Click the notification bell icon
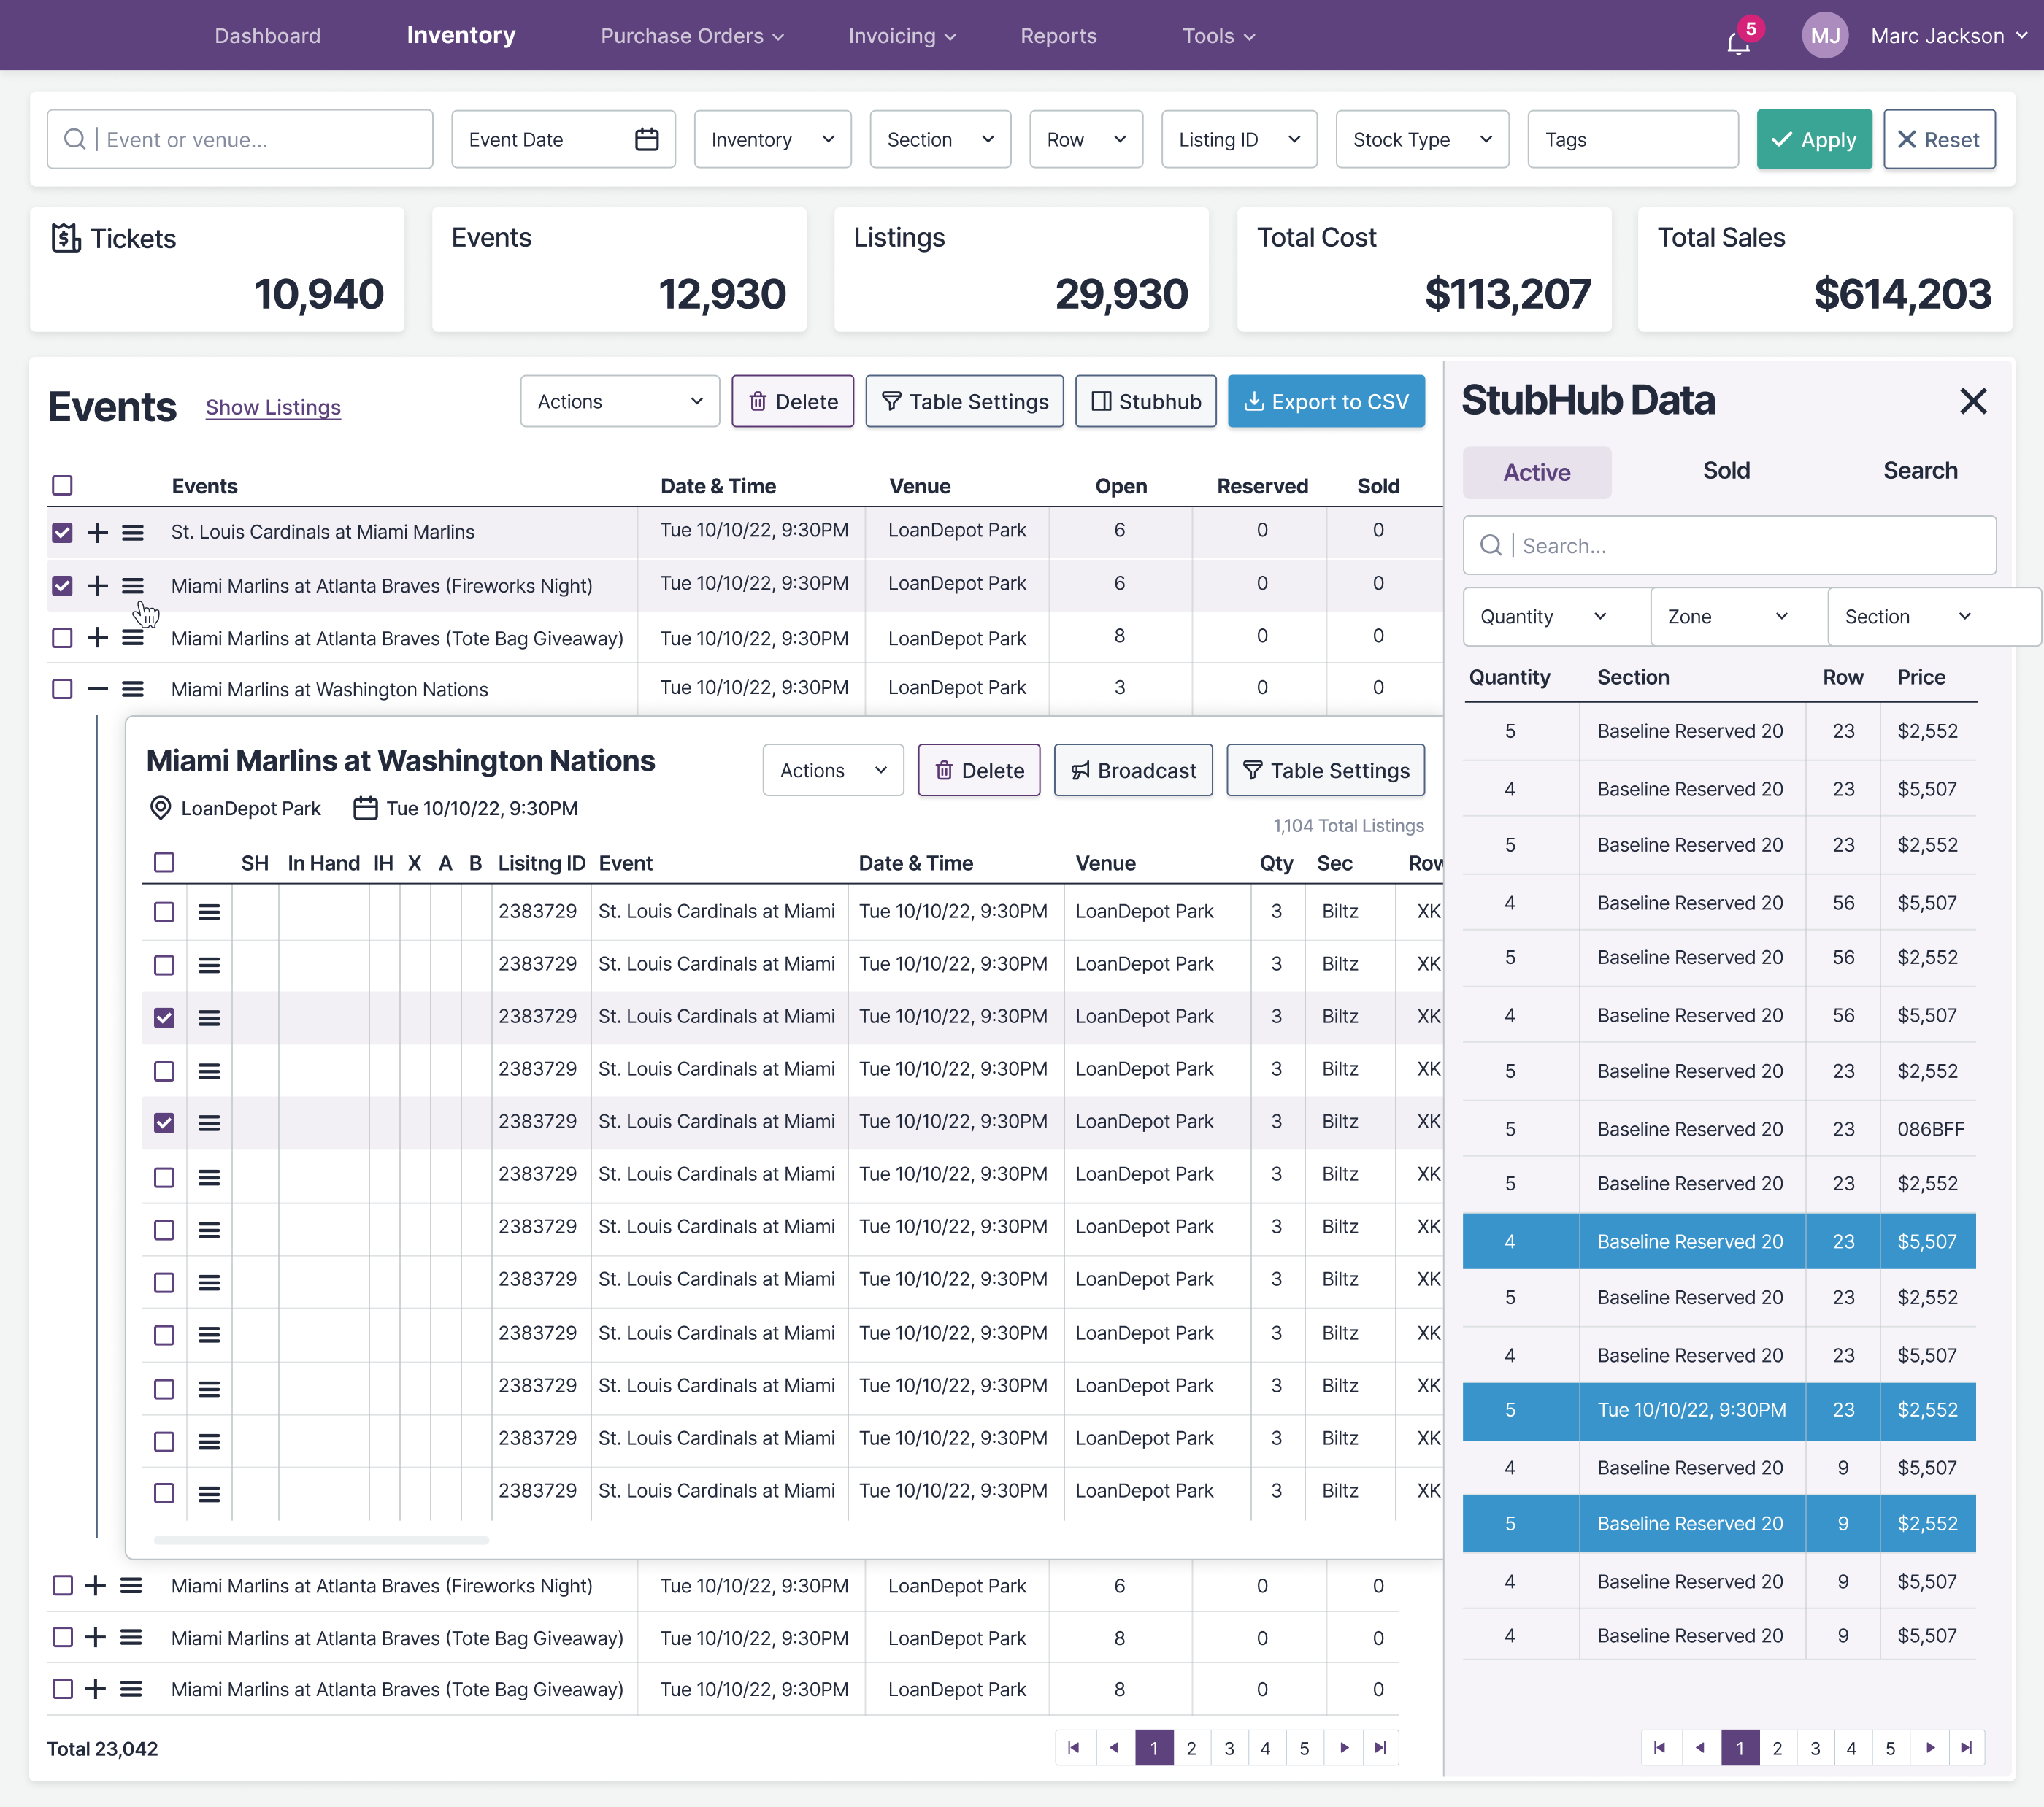The height and width of the screenshot is (1807, 2044). (x=1738, y=42)
